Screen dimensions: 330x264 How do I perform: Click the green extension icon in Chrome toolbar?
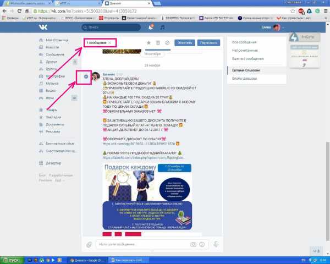pos(317,11)
